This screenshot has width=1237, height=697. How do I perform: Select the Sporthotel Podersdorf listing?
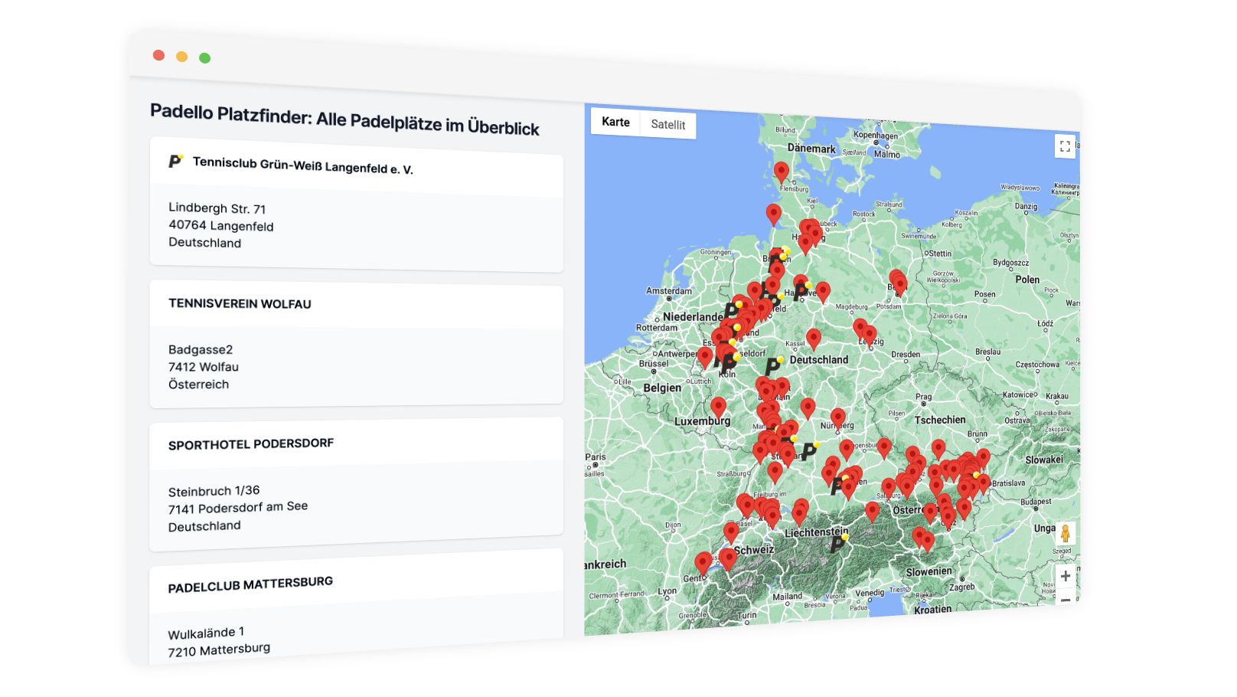tap(253, 443)
